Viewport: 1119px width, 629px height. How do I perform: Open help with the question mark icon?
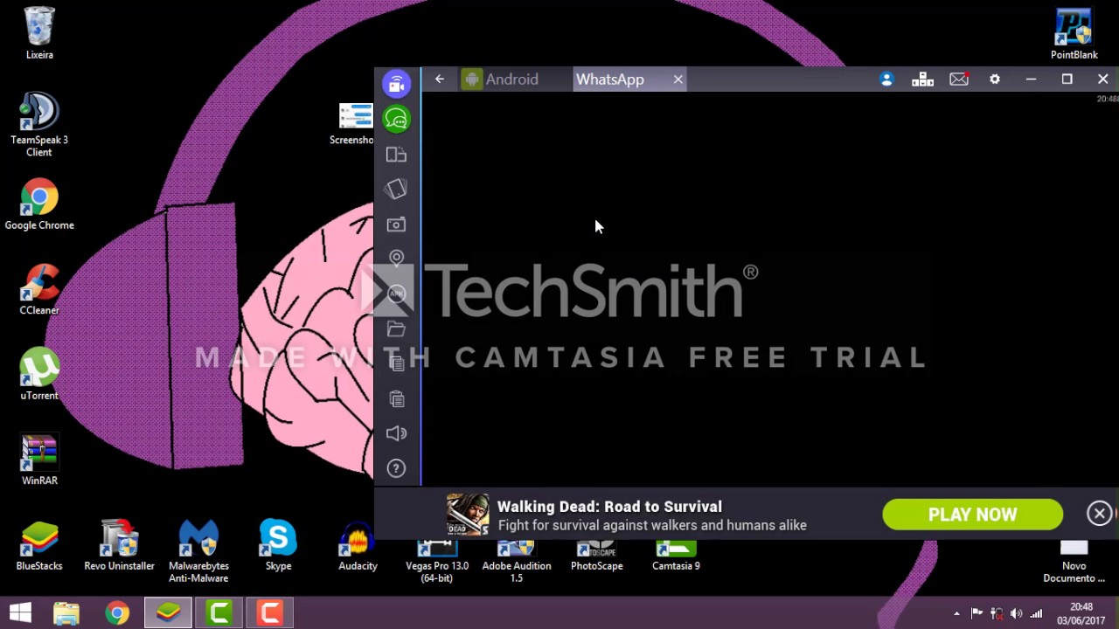point(396,468)
